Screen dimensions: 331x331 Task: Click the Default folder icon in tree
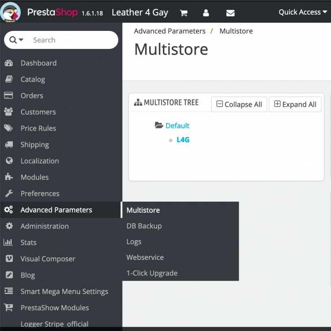(159, 125)
